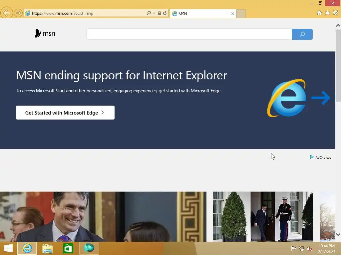The height and width of the screenshot is (255, 341).
Task: Click the Internet Explorer logo in banner
Action: (x=287, y=98)
